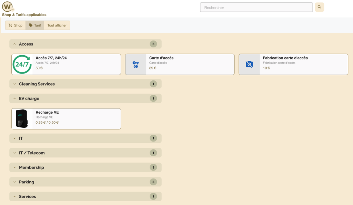This screenshot has height=205, width=353.
Task: Click the W logo icon
Action: [x=8, y=7]
